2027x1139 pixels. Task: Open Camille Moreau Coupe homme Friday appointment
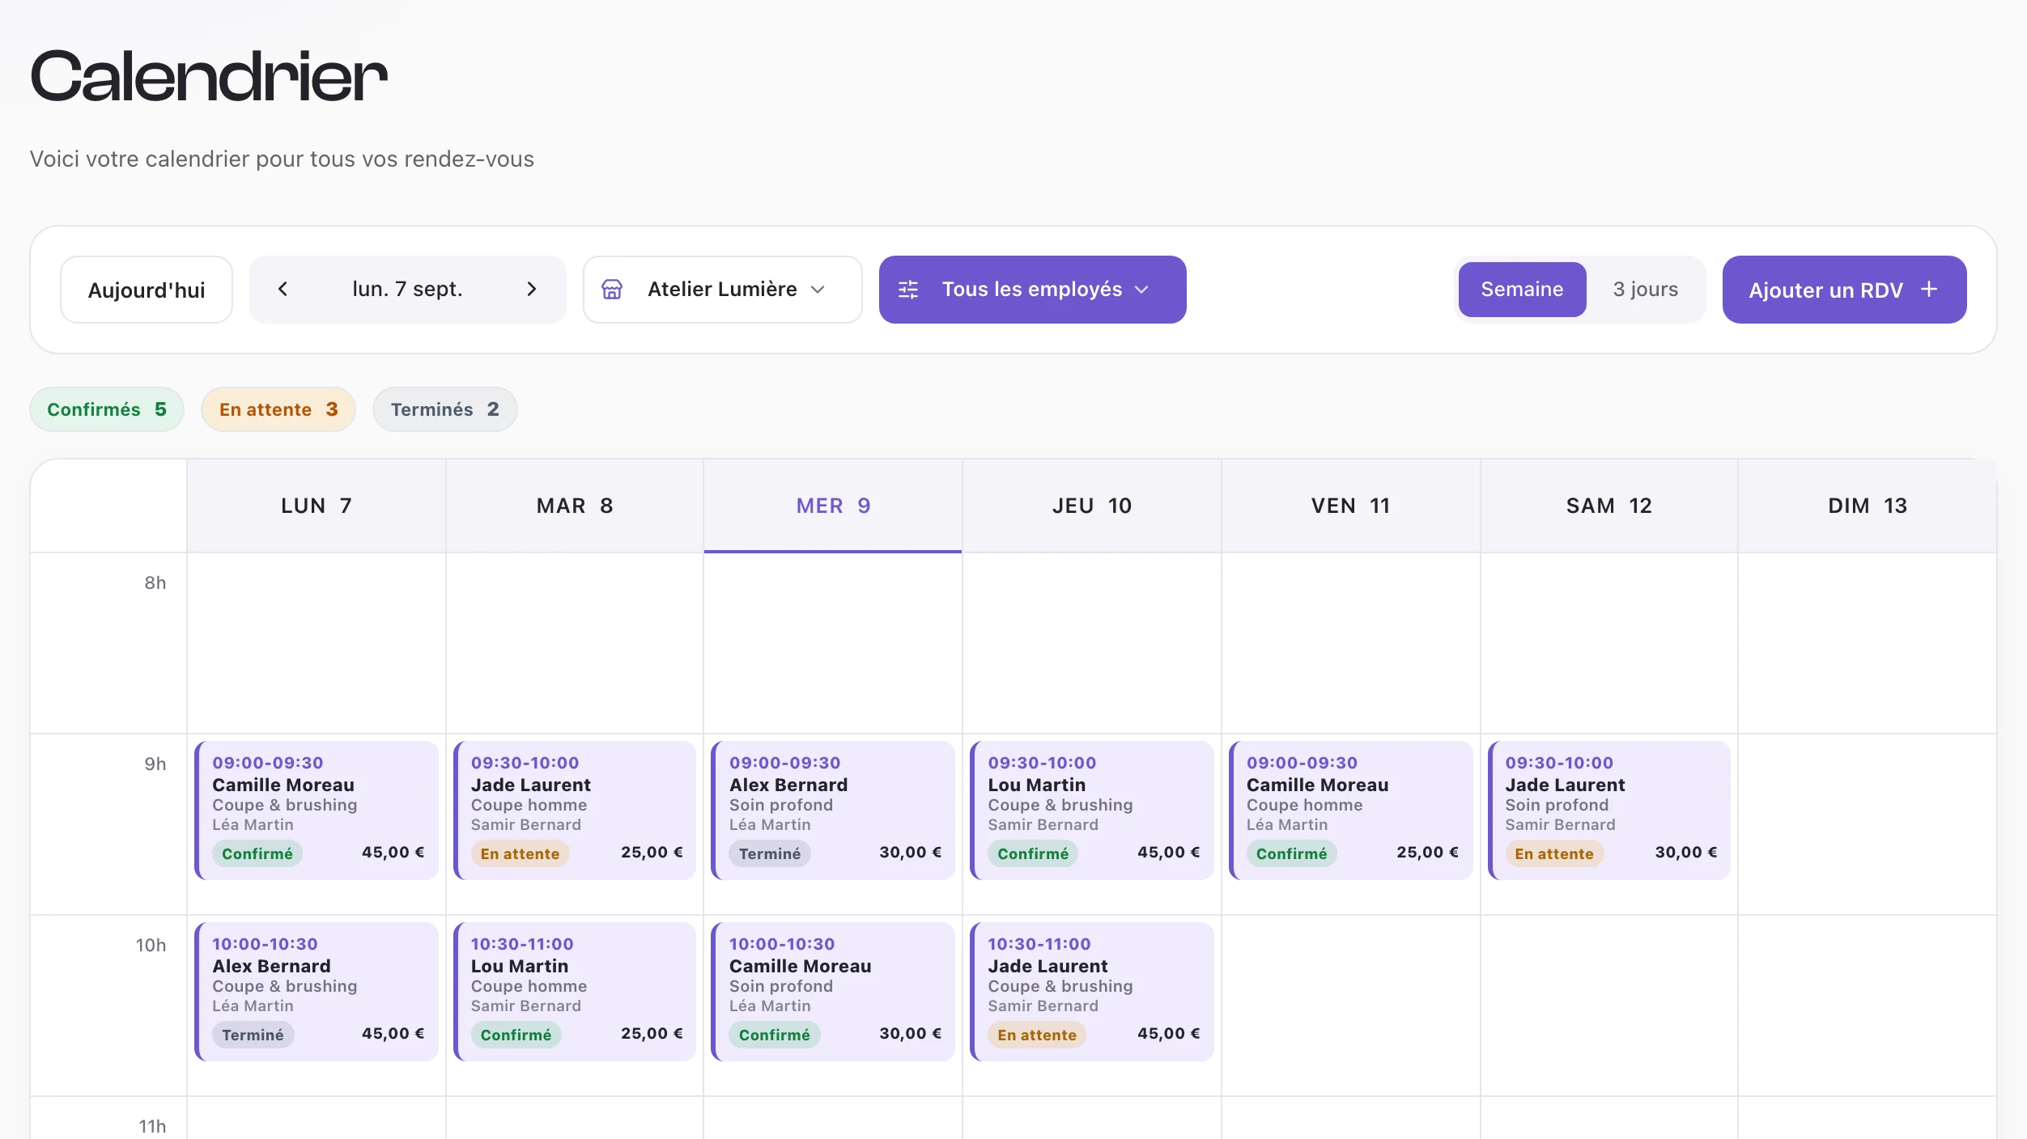coord(1350,810)
